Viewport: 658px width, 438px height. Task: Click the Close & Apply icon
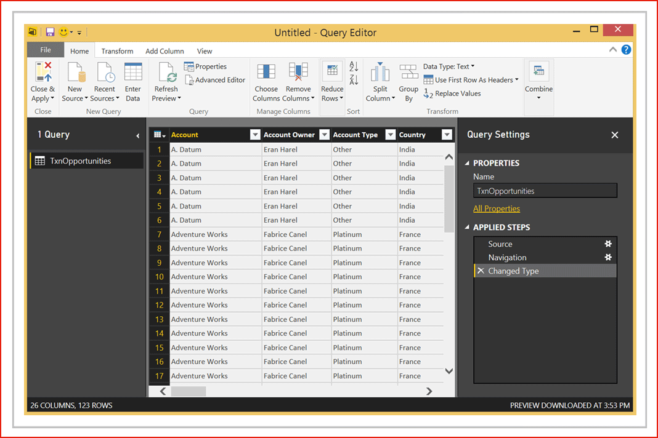pos(43,73)
